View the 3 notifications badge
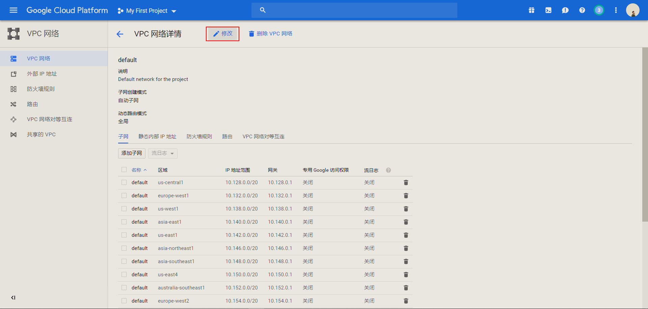Viewport: 648px width, 309px height. tap(599, 10)
